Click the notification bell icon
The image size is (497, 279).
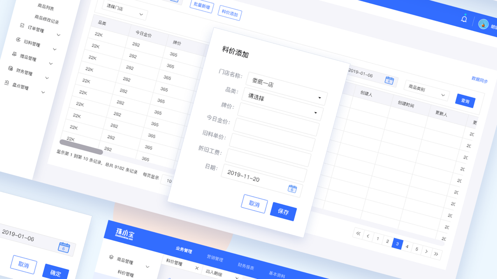[x=464, y=19]
